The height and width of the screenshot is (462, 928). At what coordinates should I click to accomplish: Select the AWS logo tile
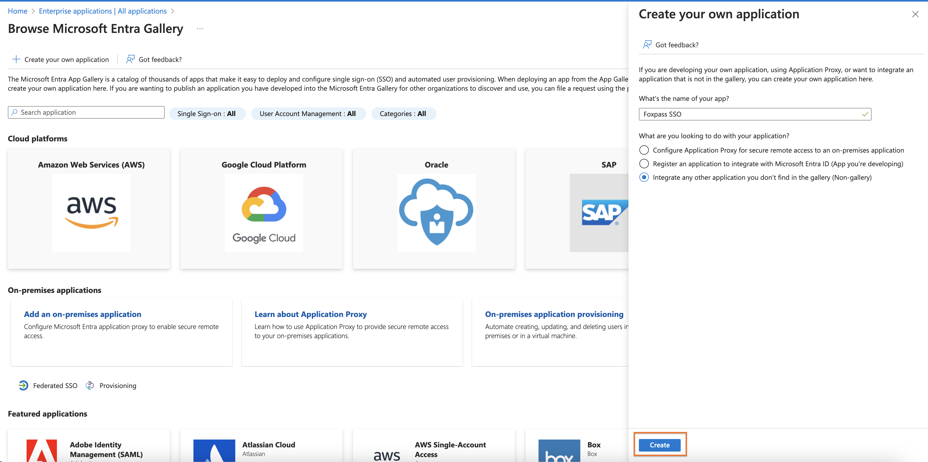click(x=91, y=213)
